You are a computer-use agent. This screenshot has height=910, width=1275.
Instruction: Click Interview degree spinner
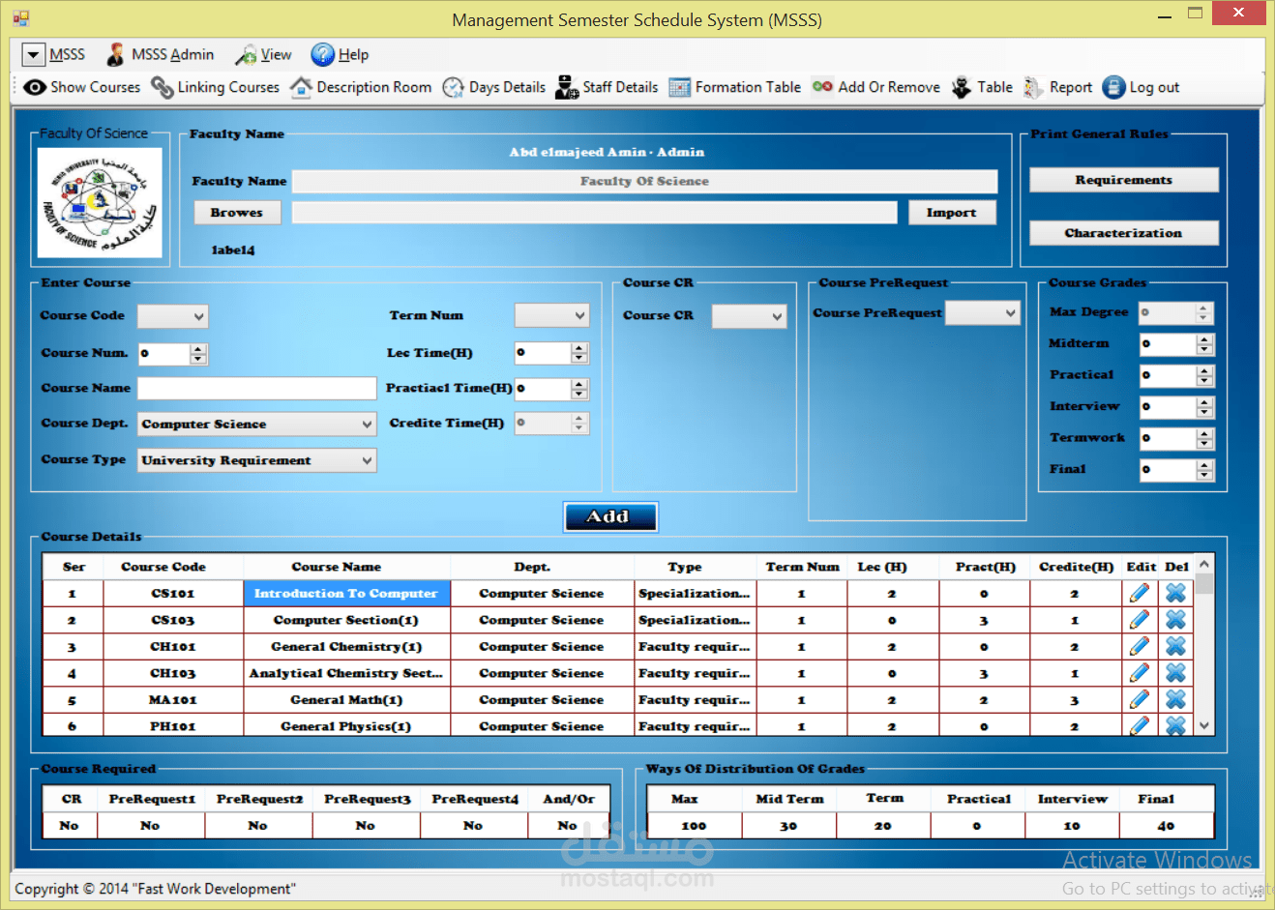point(1204,407)
